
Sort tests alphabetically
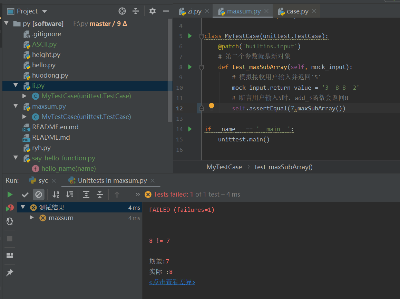[x=56, y=195]
